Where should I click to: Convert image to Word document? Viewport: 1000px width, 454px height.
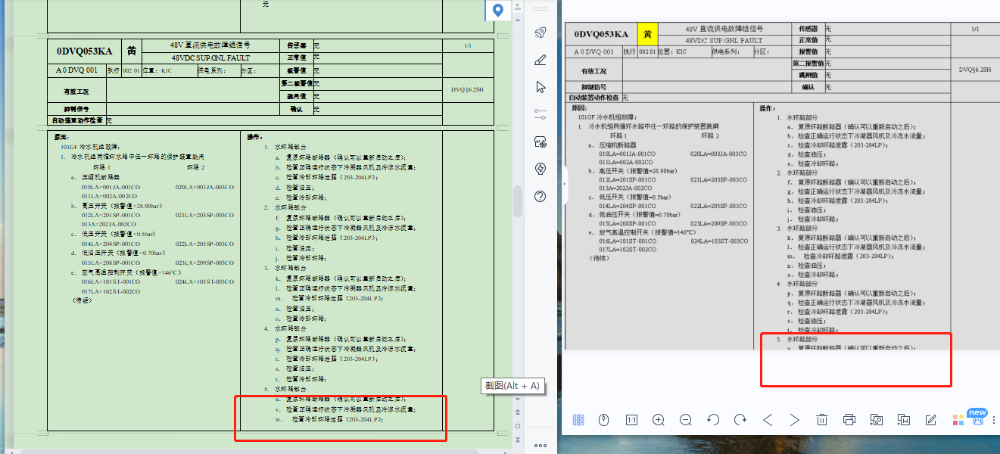904,420
